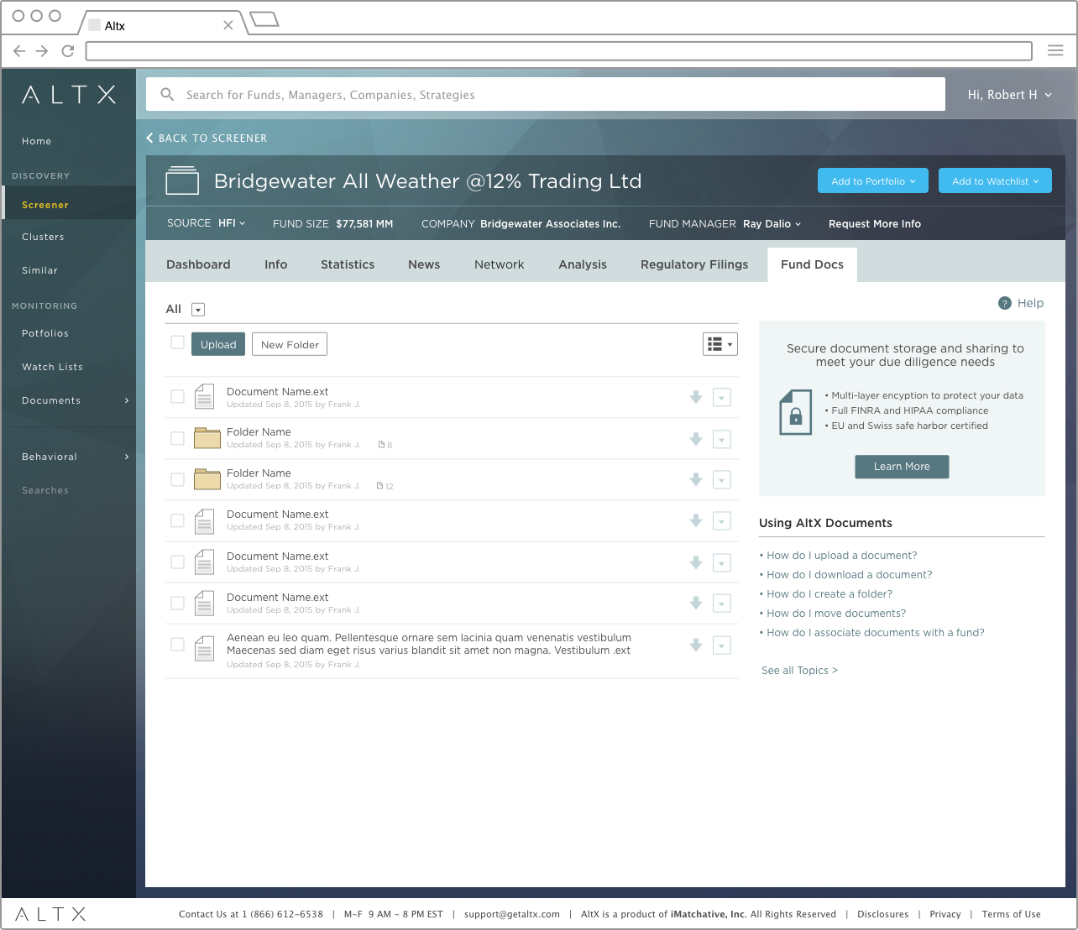Switch to the Analysis tab
This screenshot has width=1078, height=930.
[x=583, y=264]
